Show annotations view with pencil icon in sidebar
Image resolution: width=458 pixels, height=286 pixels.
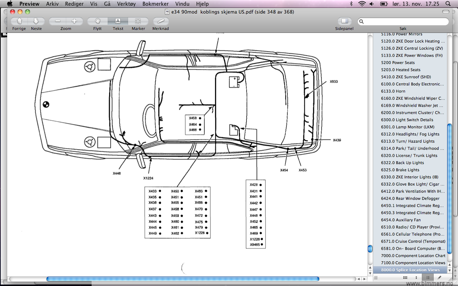tap(439, 277)
